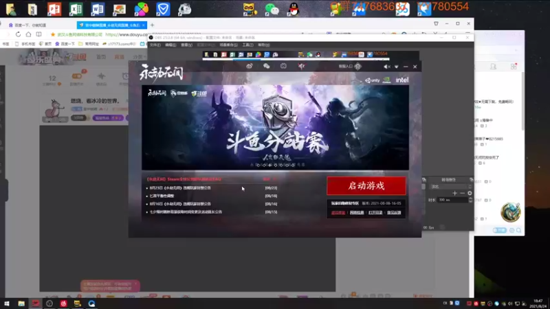Open the Windows Start menu
Viewport: 550px width, 309px height.
(7, 304)
